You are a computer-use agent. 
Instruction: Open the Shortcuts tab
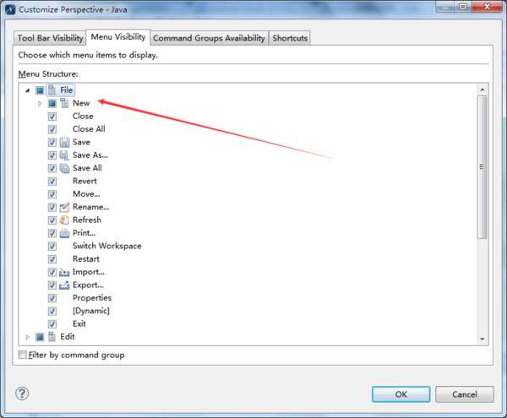point(290,38)
